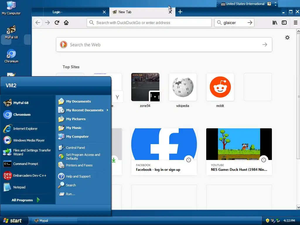Expand All Programs list

(x=26, y=200)
